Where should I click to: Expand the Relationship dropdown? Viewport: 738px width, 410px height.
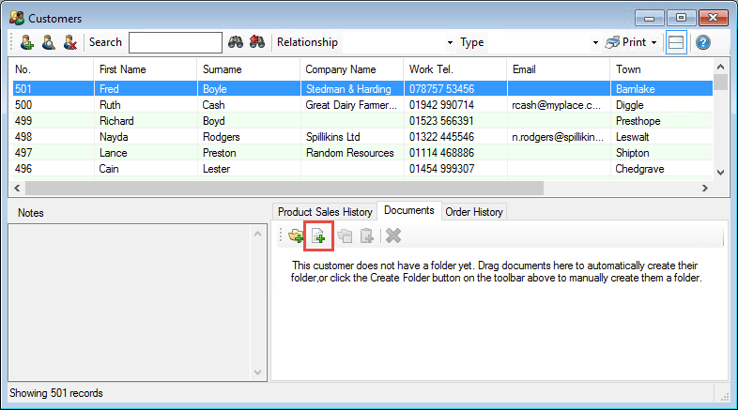pyautogui.click(x=450, y=43)
